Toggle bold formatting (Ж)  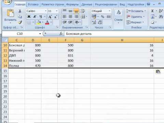pos(29,17)
